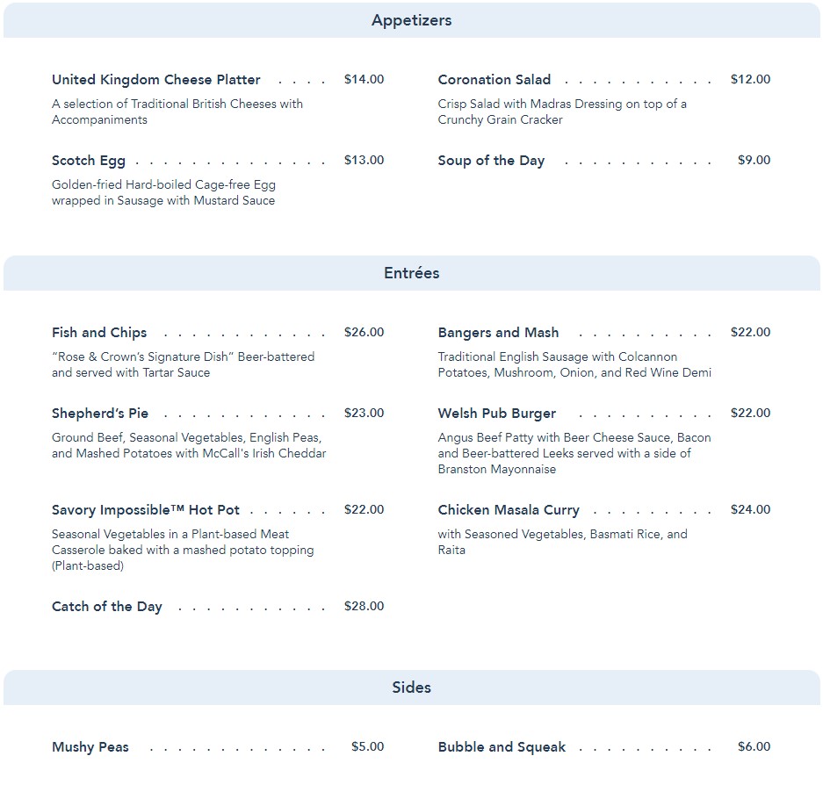The height and width of the screenshot is (792, 823).
Task: Select the Fish and Chips entrée
Action: coord(99,333)
